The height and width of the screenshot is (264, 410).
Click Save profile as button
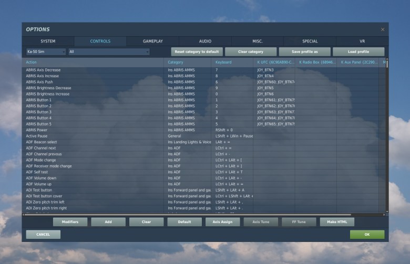(304, 52)
